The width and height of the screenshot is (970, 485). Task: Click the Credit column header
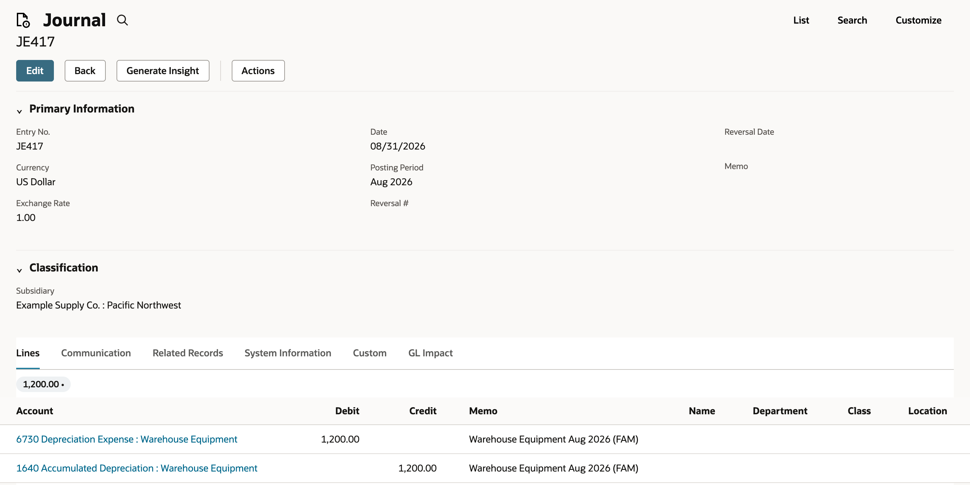point(423,411)
